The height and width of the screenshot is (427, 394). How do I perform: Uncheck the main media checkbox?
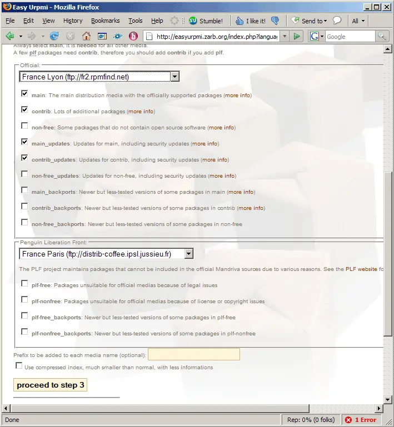pyautogui.click(x=24, y=93)
